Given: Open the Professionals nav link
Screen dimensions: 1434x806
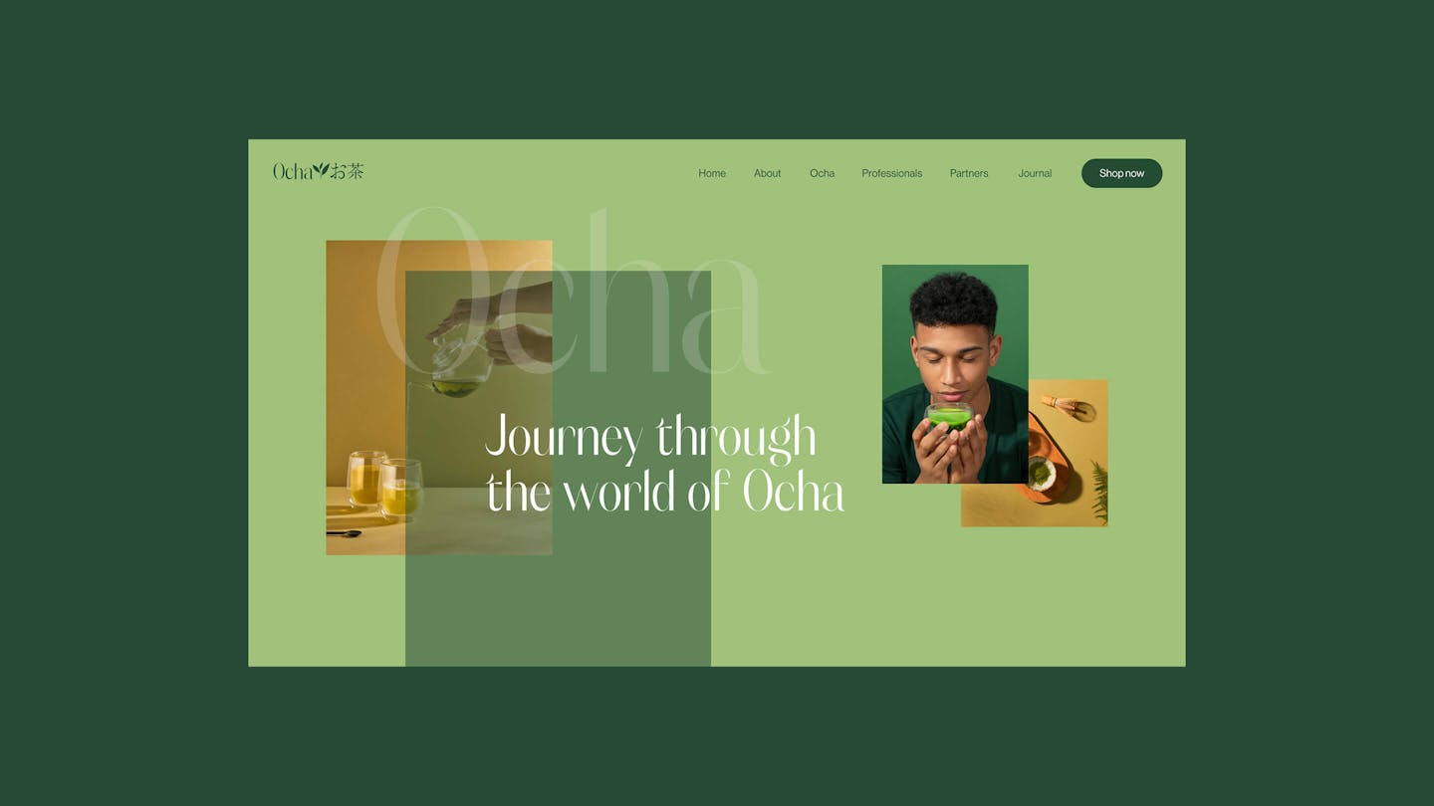Looking at the screenshot, I should point(891,173).
